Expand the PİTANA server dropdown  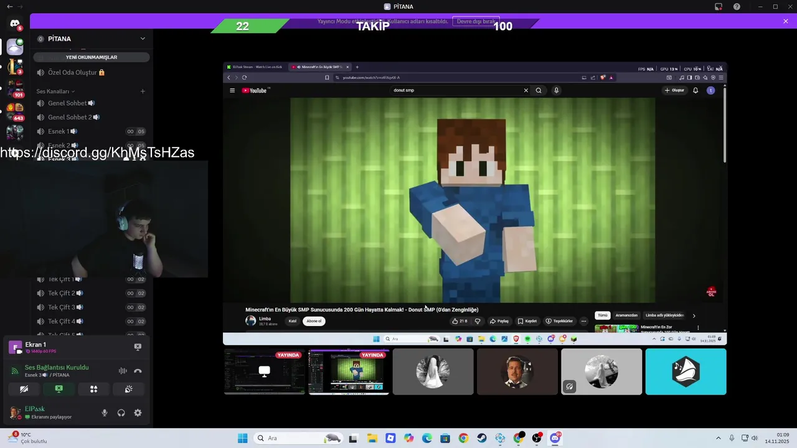pyautogui.click(x=143, y=39)
